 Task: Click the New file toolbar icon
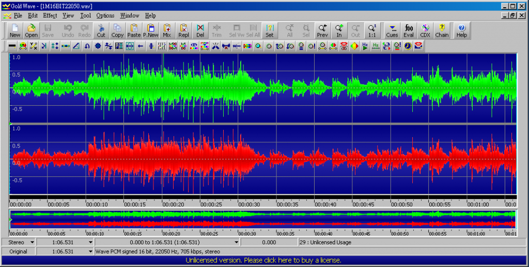(x=15, y=30)
